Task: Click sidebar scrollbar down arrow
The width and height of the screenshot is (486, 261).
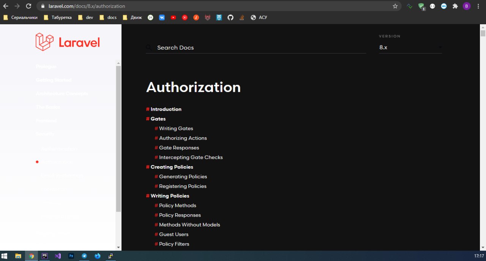Action: pos(118,247)
